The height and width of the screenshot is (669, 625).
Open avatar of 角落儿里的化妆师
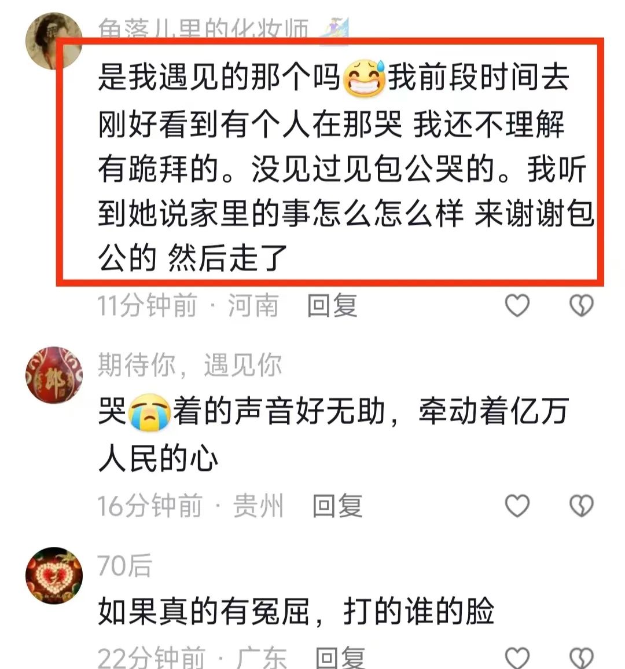[x=54, y=41]
